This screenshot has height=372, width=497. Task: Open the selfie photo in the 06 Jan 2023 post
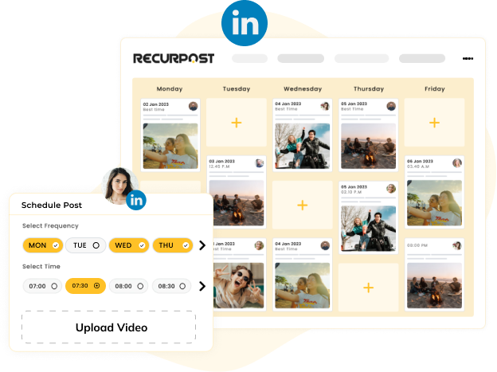click(434, 203)
